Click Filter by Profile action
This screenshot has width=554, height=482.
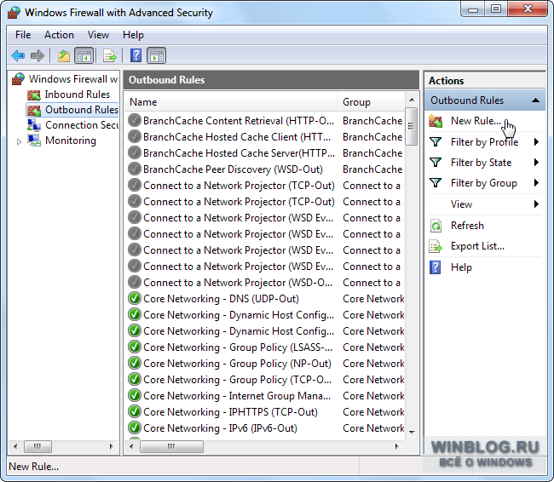coord(484,142)
